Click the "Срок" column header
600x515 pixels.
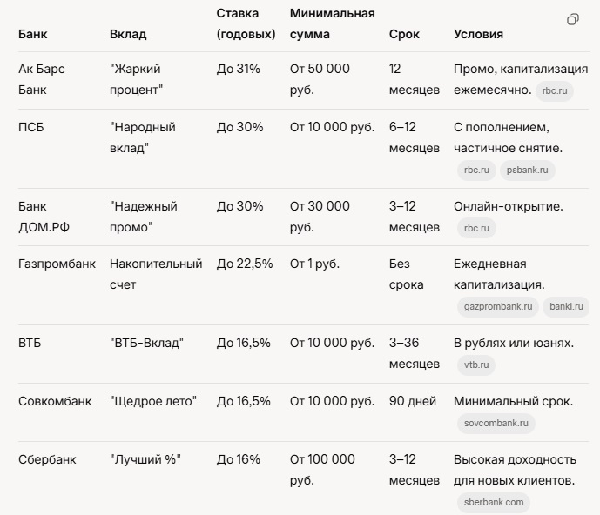point(404,35)
